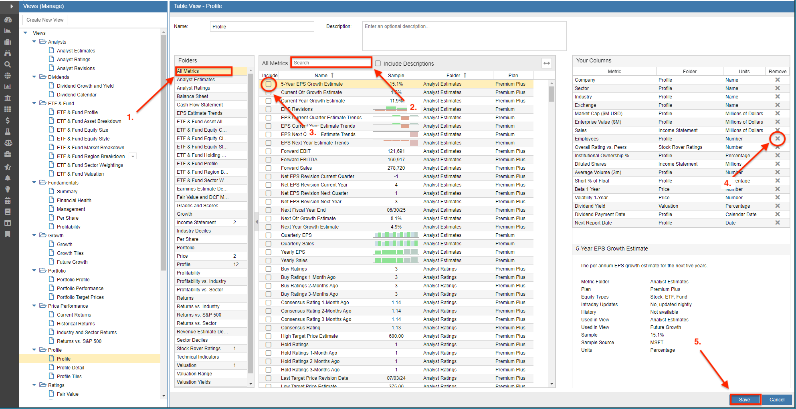Viewport: 796px width, 409px height.
Task: Open dropdown next to ETF & Fund Region Breakdown
Action: tap(133, 156)
